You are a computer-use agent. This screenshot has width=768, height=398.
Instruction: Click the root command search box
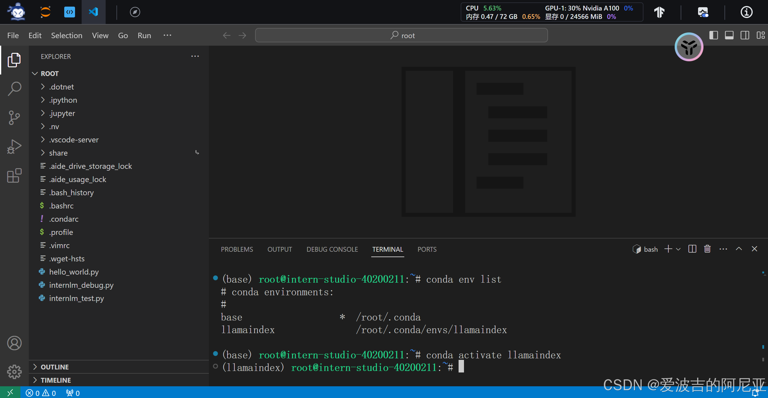[x=401, y=35]
